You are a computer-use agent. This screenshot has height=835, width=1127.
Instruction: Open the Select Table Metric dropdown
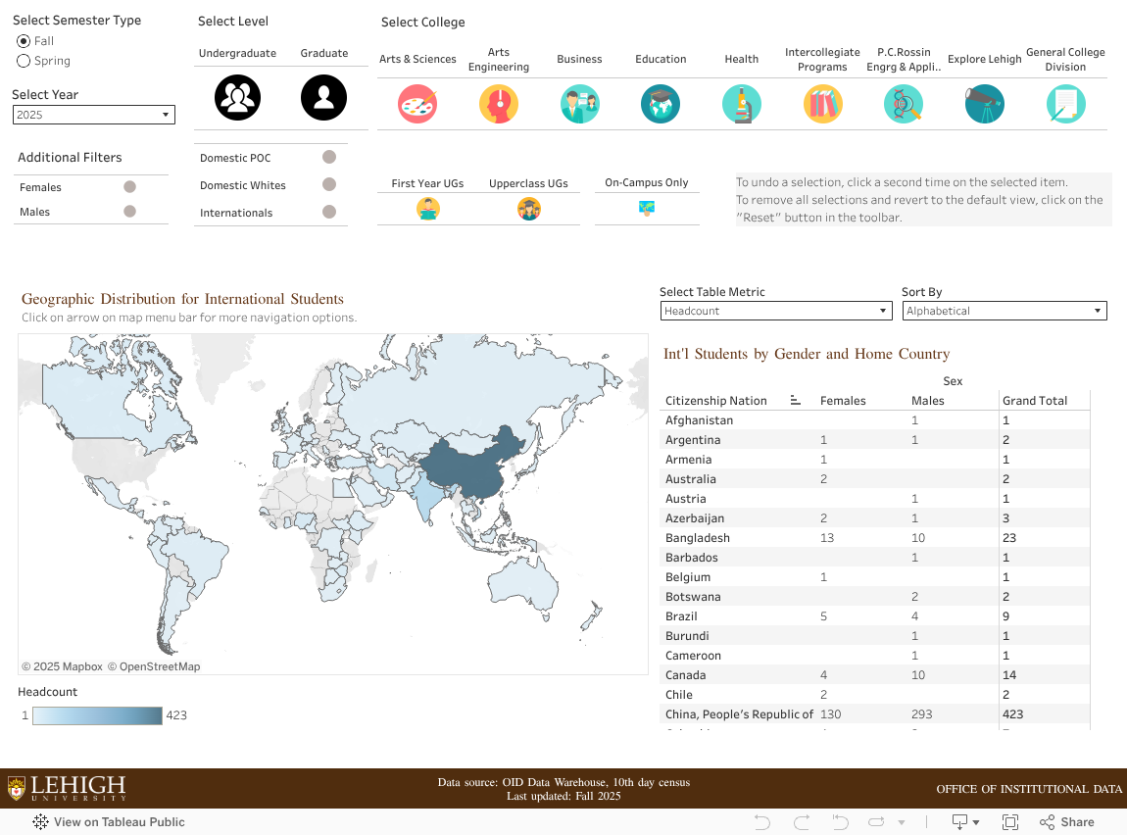coord(775,311)
